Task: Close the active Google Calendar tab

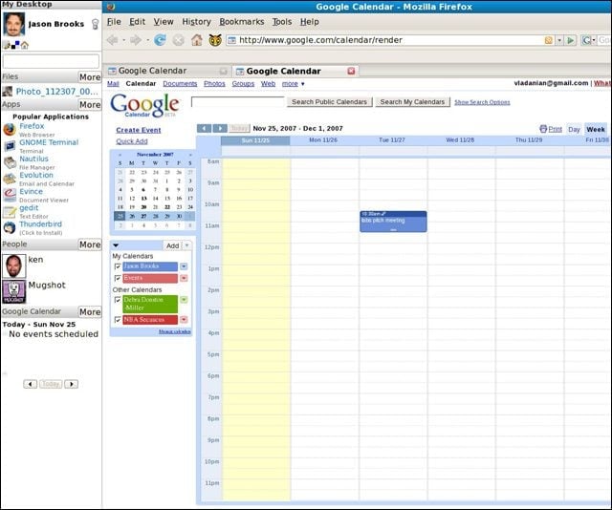Action: [x=351, y=71]
